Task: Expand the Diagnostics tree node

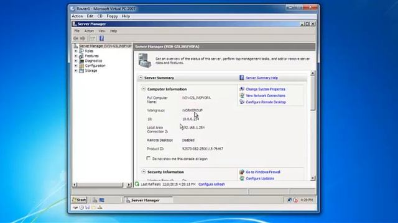Action: tap(76, 61)
